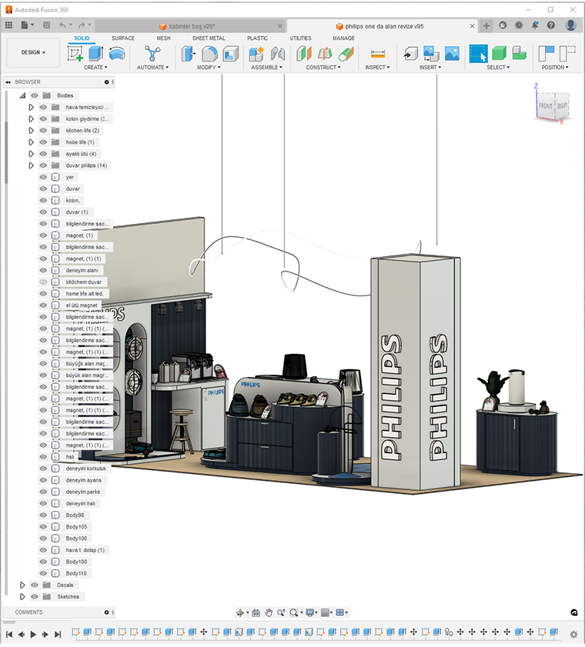Click the Joint icon in Assemble
585x647 pixels.
[x=278, y=54]
